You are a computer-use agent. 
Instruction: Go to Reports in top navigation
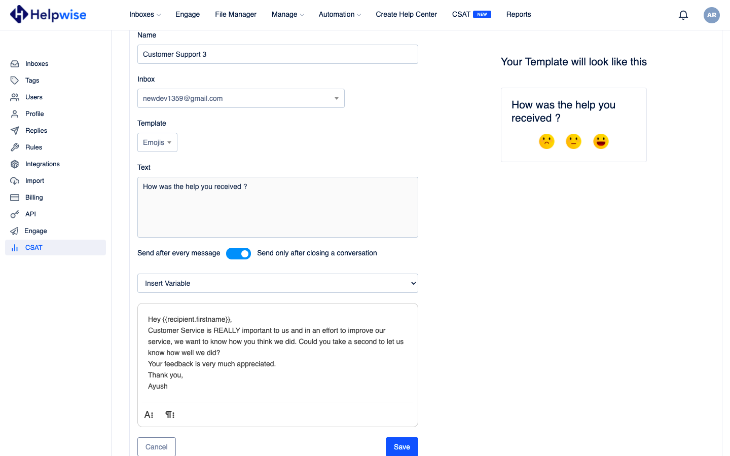tap(519, 15)
